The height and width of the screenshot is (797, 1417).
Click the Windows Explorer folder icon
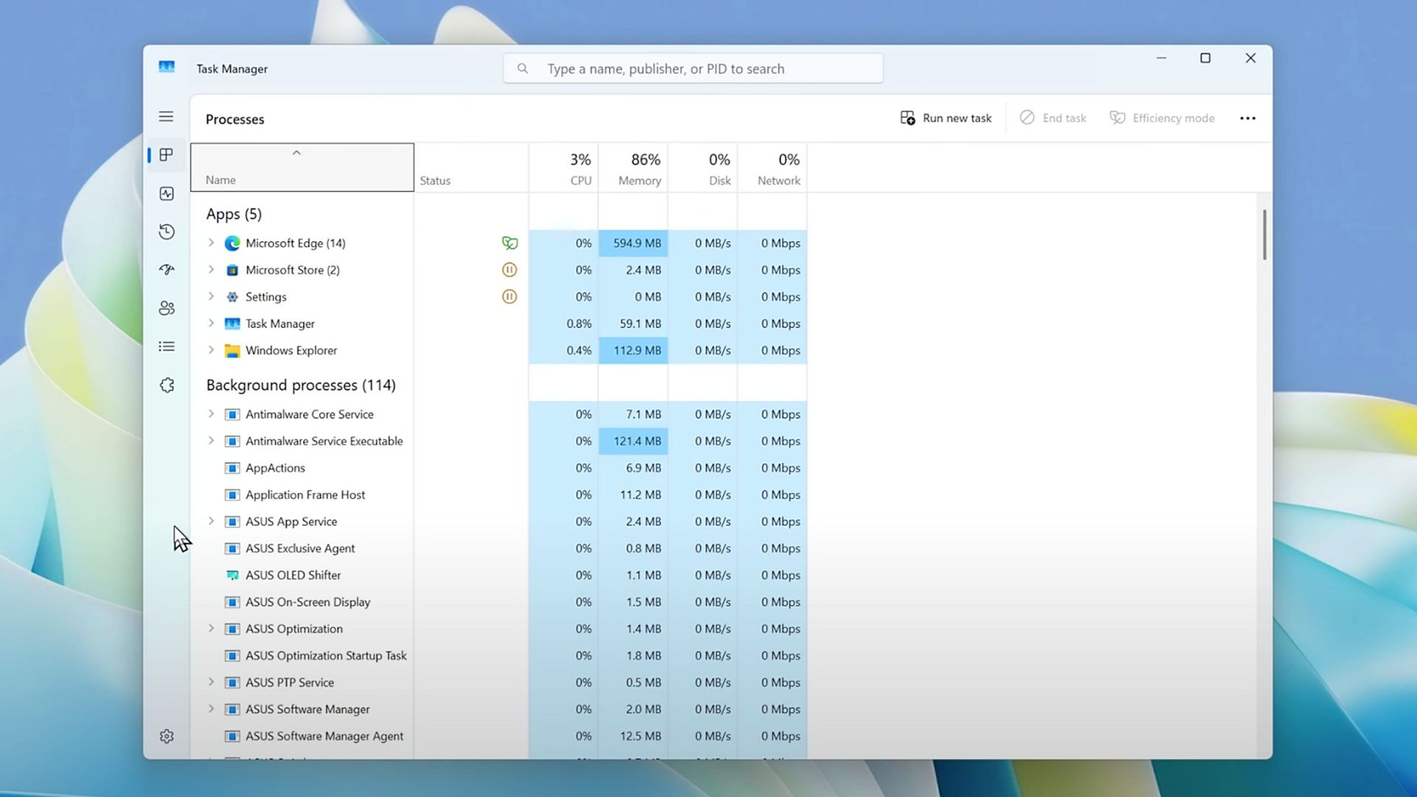[x=232, y=351]
